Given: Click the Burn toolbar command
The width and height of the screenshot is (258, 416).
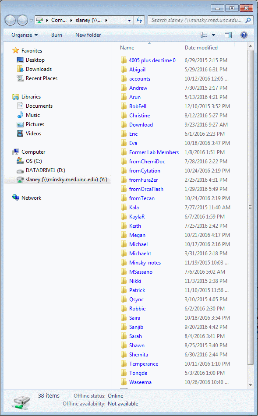Looking at the screenshot, I should (57, 35).
